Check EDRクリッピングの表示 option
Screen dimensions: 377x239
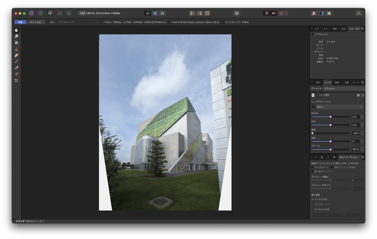332,167
